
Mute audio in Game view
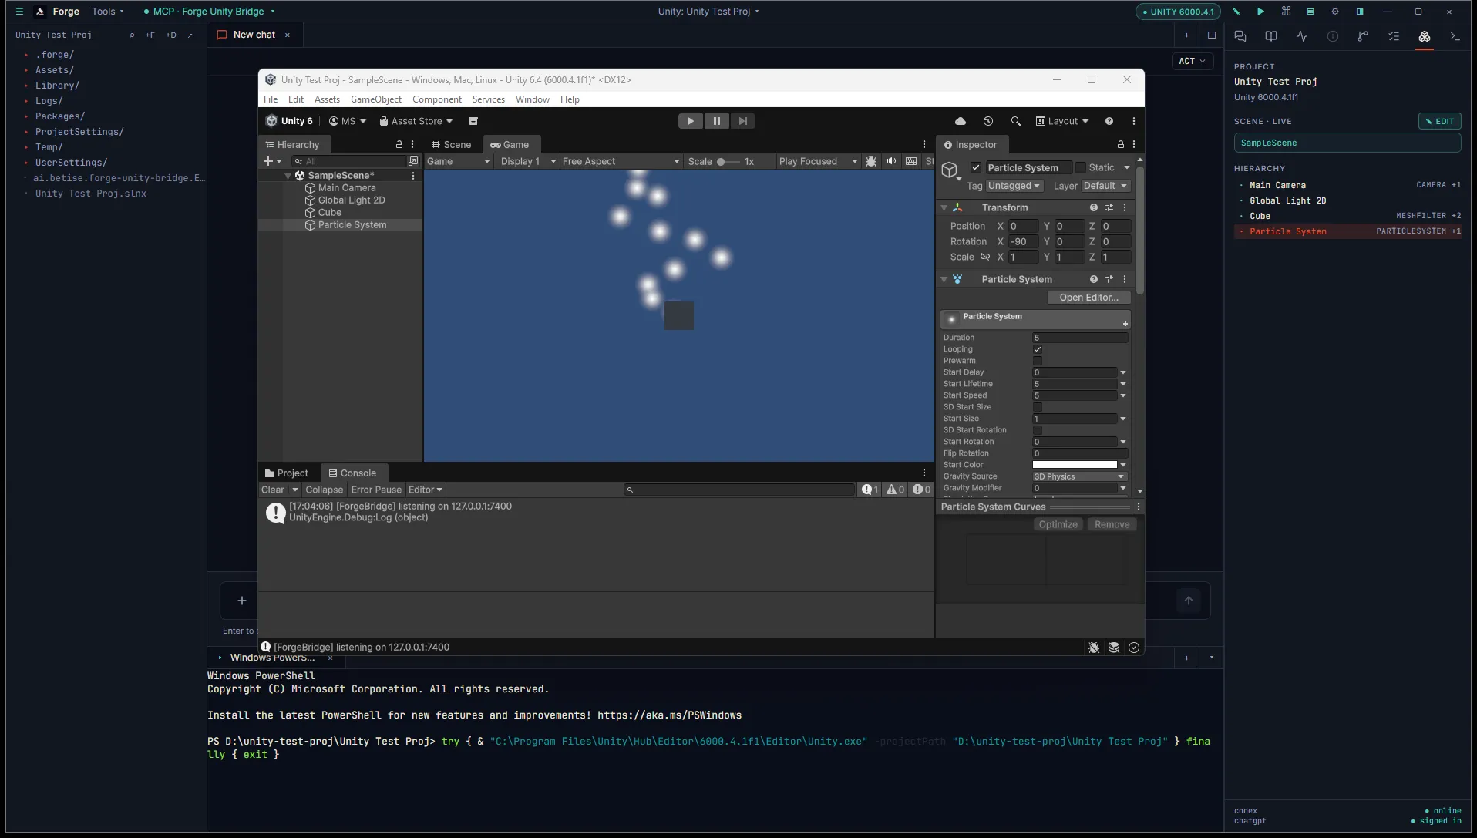click(891, 161)
